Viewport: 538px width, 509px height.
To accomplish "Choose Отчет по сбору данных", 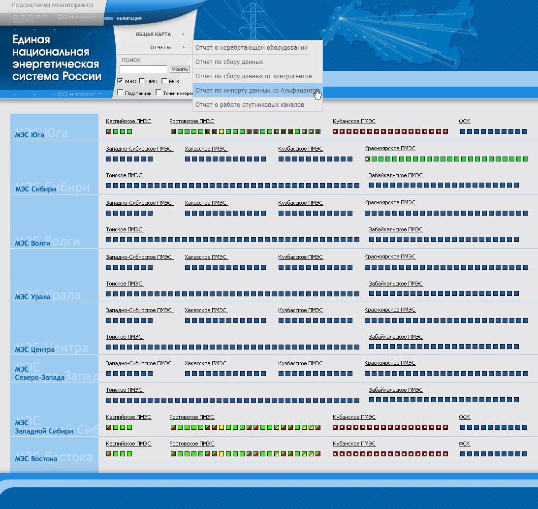I will pos(229,62).
